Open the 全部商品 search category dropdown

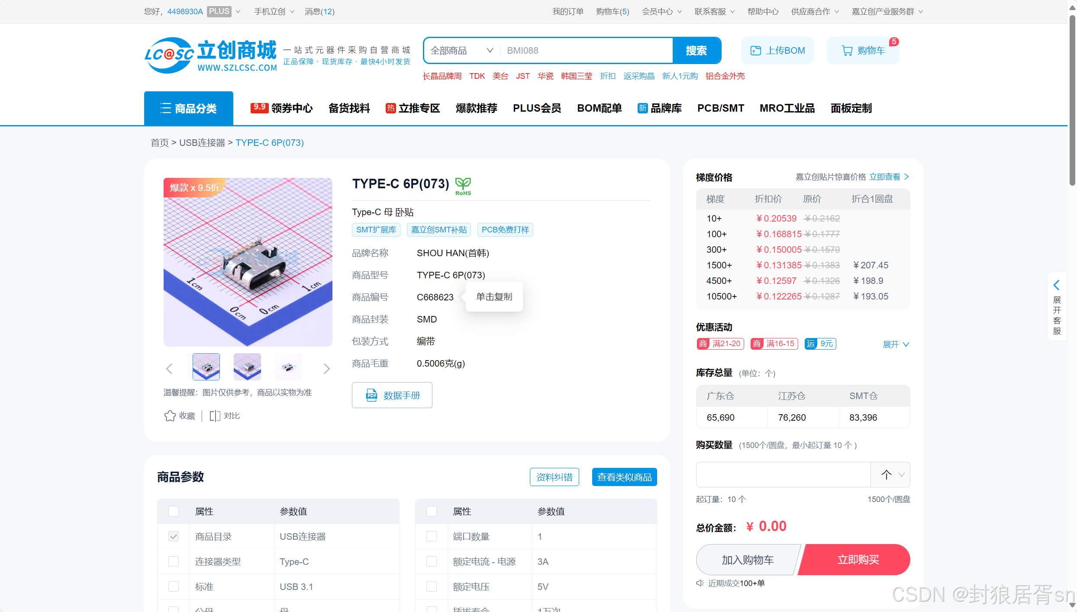point(461,51)
